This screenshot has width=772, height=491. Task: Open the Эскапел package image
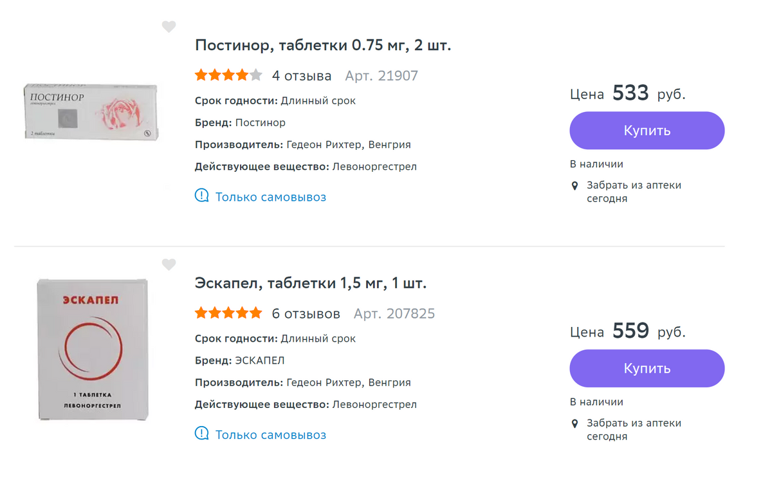pyautogui.click(x=93, y=349)
